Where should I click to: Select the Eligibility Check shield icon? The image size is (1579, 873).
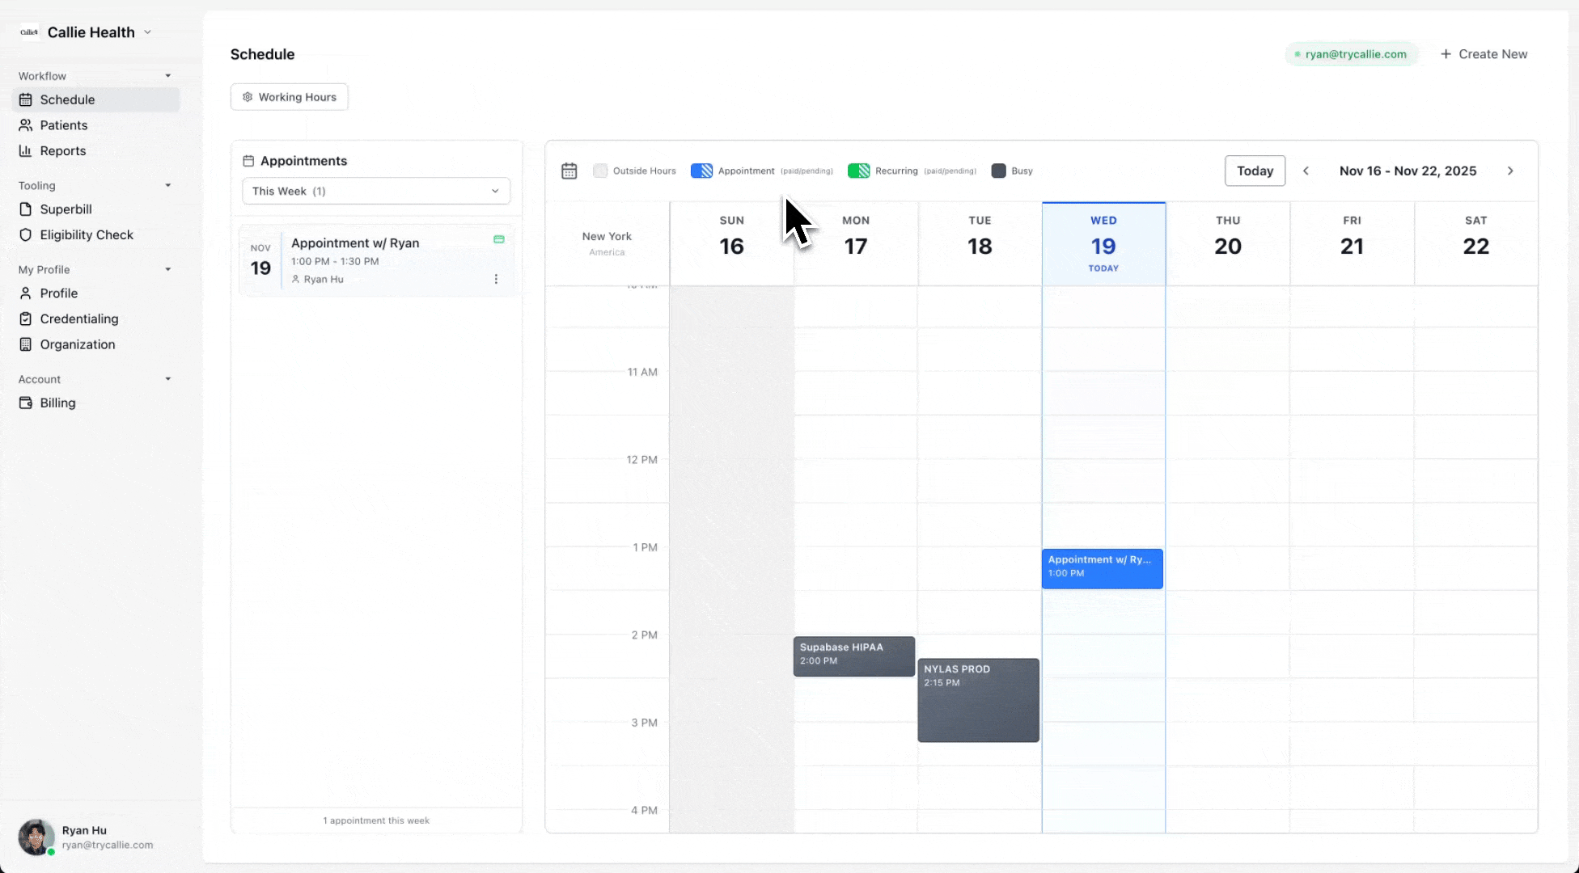click(26, 234)
